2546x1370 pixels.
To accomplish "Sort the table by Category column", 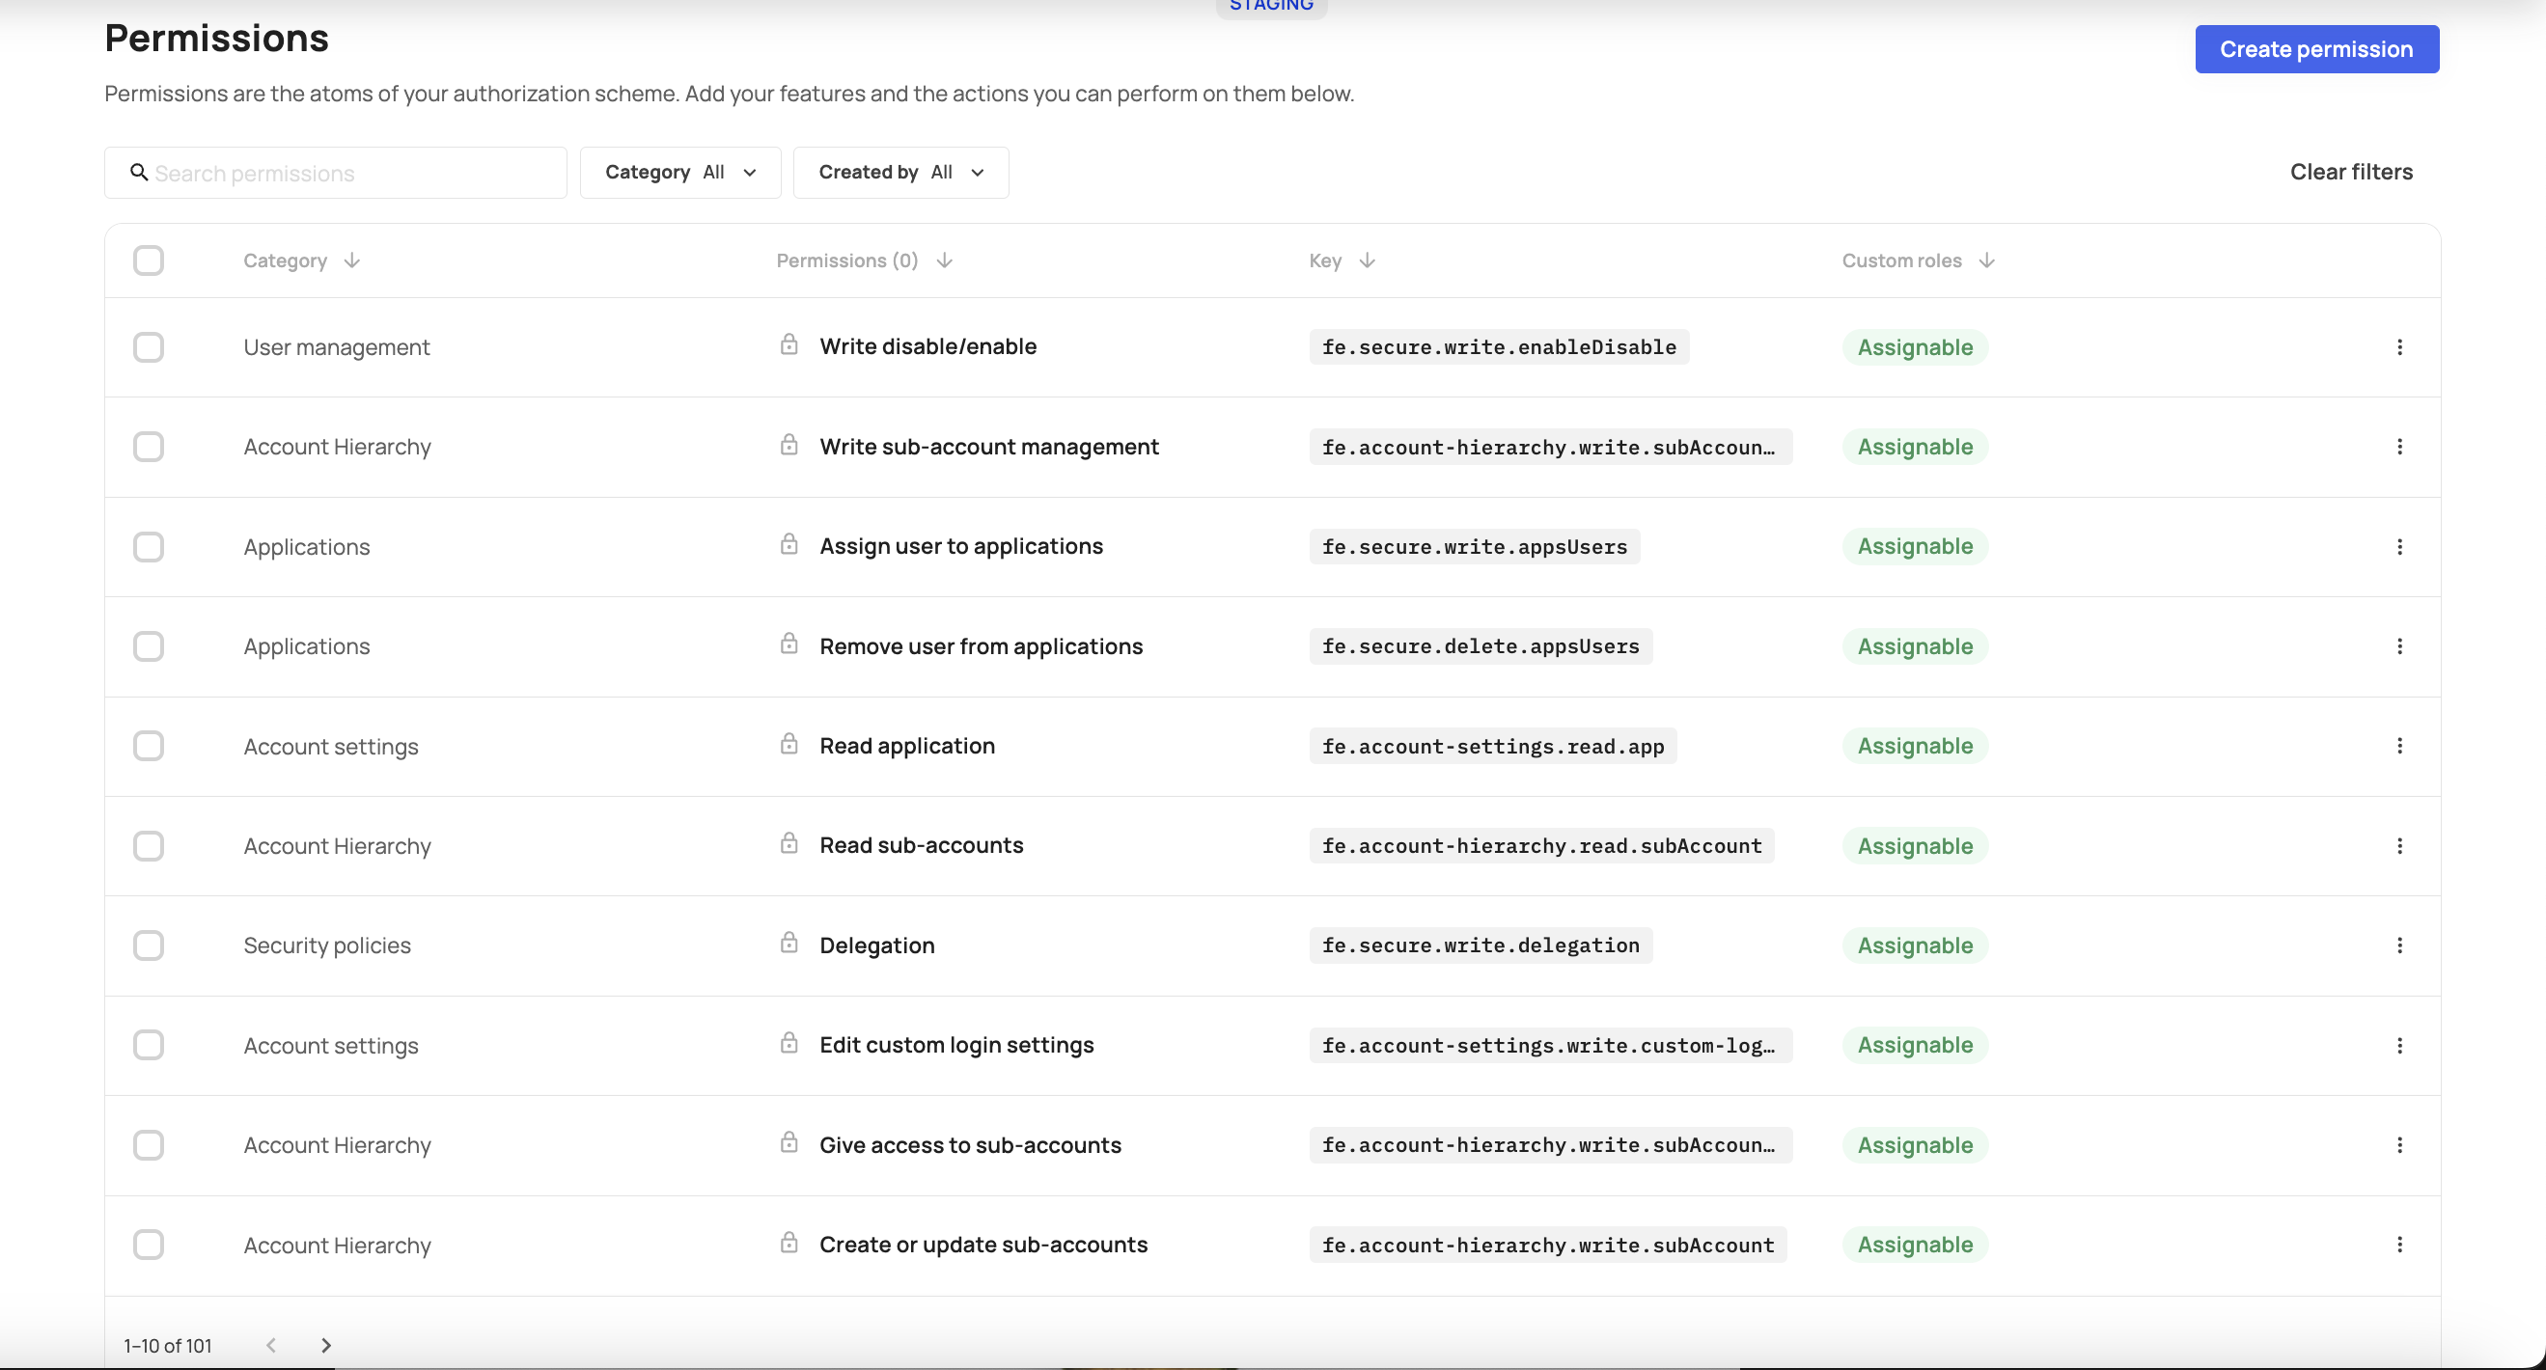I will coord(353,260).
